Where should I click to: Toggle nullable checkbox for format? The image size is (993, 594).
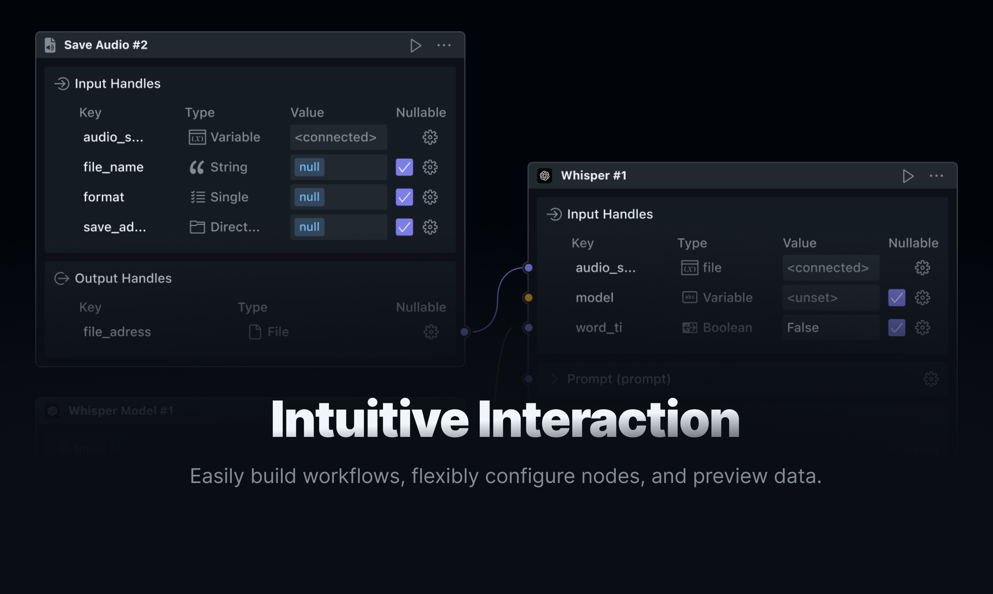[x=404, y=197]
